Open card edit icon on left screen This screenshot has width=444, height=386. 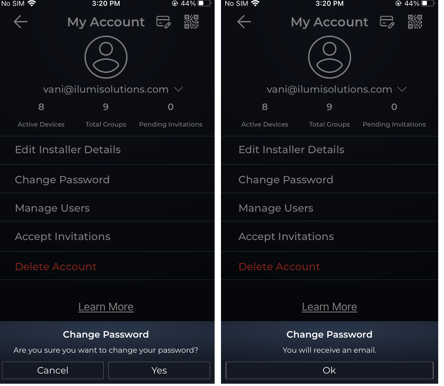point(163,22)
